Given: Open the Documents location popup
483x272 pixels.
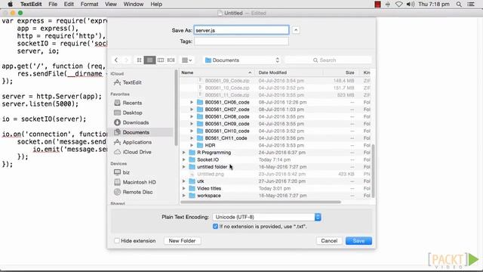Looking at the screenshot, I should [241, 60].
